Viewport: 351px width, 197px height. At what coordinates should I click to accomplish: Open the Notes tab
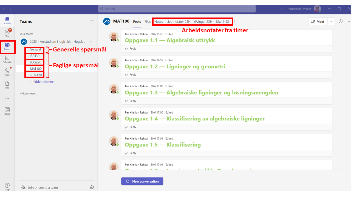click(x=158, y=22)
